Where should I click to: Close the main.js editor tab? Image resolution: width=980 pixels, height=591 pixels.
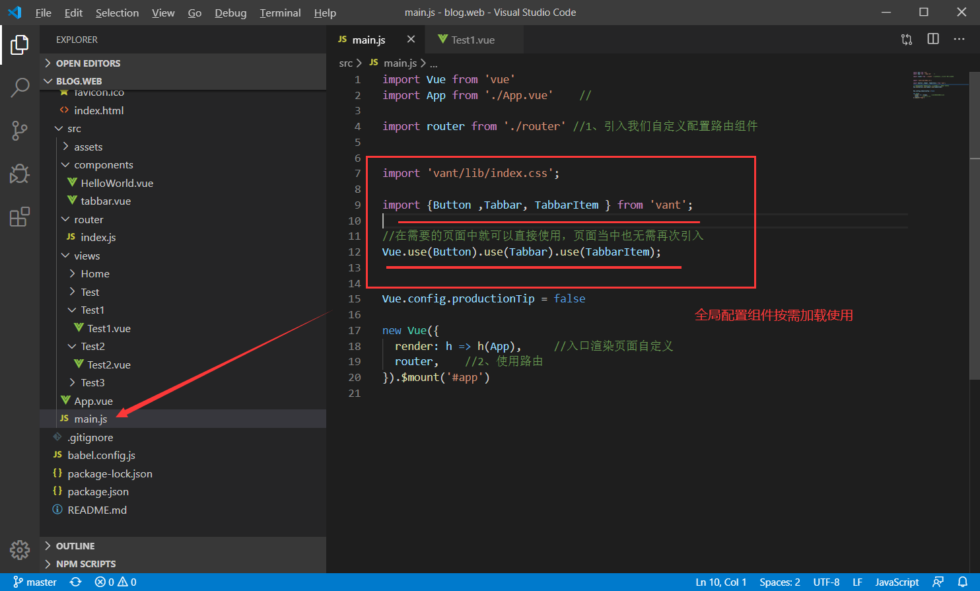(x=411, y=40)
